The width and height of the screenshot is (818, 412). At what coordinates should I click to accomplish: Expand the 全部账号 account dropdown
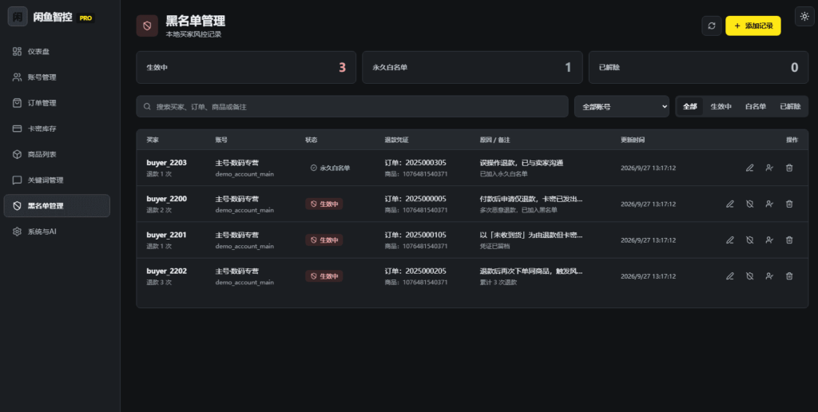click(x=621, y=106)
